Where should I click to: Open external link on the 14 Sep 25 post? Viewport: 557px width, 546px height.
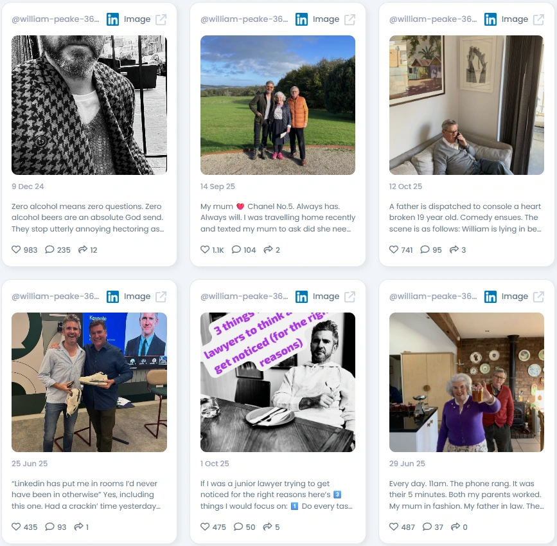tap(350, 19)
